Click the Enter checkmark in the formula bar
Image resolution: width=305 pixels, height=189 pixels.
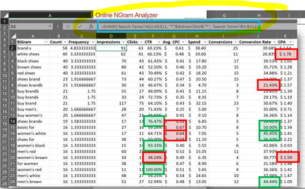coord(80,26)
